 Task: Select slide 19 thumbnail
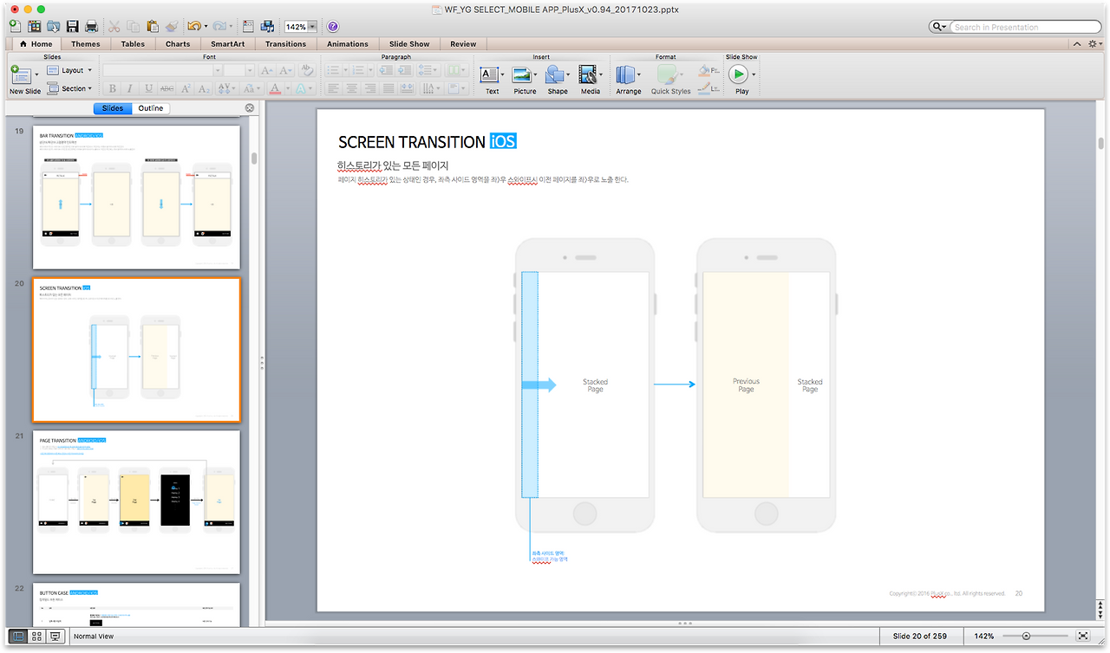136,197
